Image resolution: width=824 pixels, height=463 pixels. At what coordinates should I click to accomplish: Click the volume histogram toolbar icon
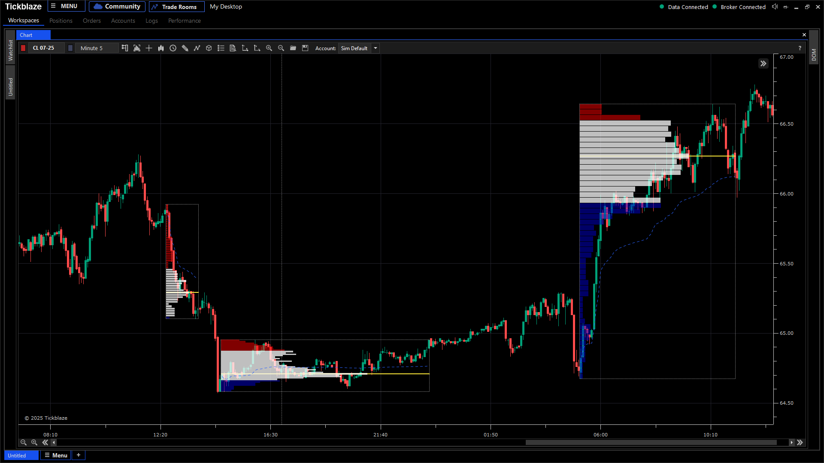[x=161, y=48]
